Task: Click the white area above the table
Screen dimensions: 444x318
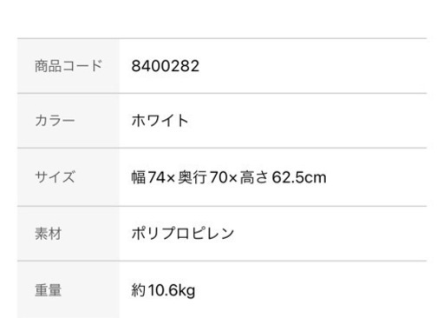Action: tap(222, 18)
